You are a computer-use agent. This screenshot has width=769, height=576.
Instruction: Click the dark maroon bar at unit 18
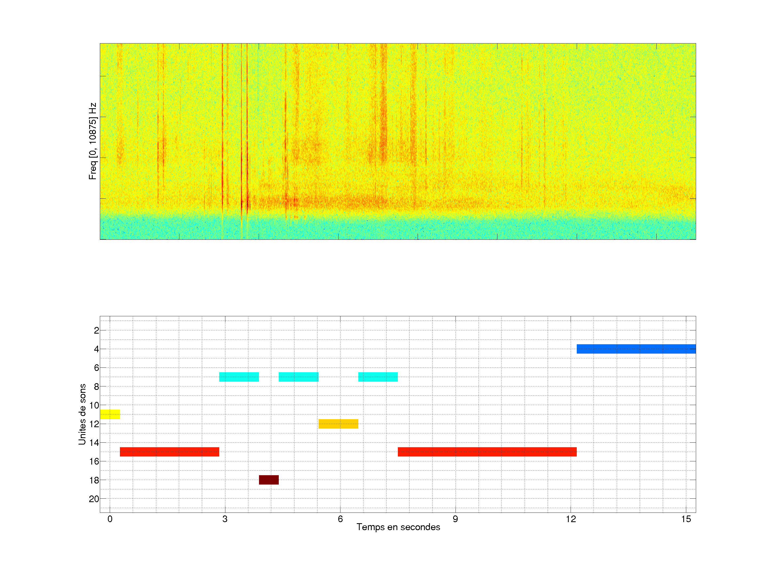tap(269, 480)
